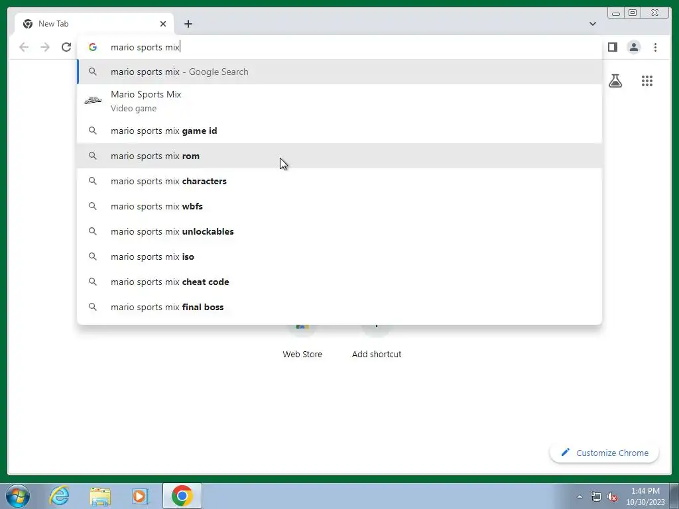The height and width of the screenshot is (509, 679).
Task: Show hidden system tray icons
Action: click(580, 496)
